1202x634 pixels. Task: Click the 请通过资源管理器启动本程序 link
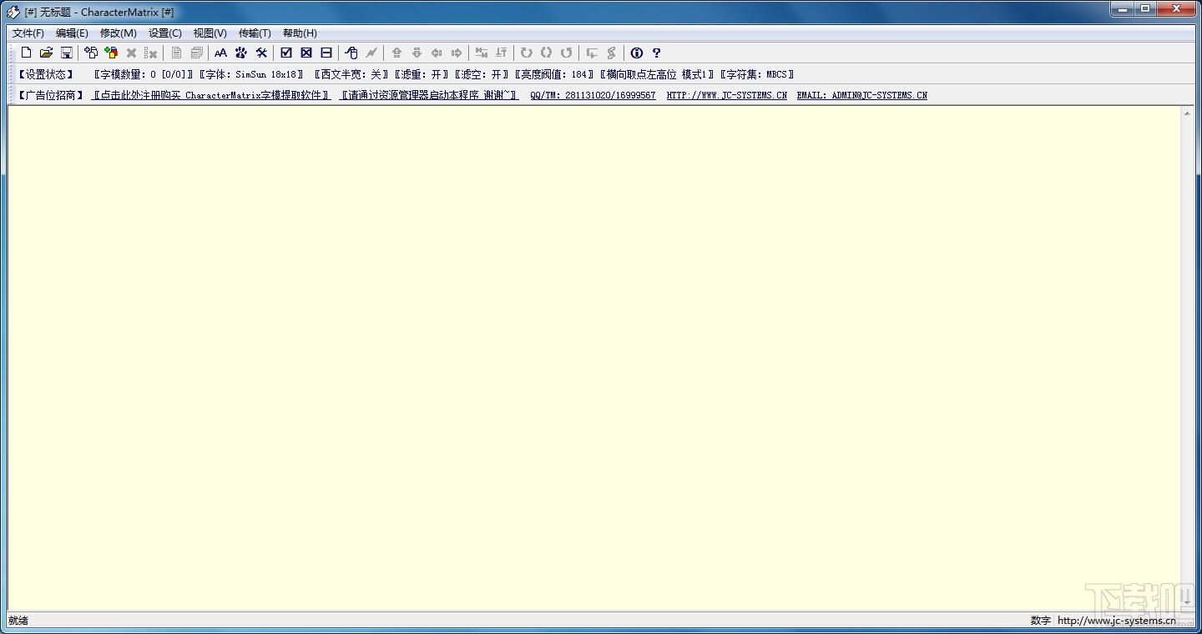pyautogui.click(x=430, y=95)
